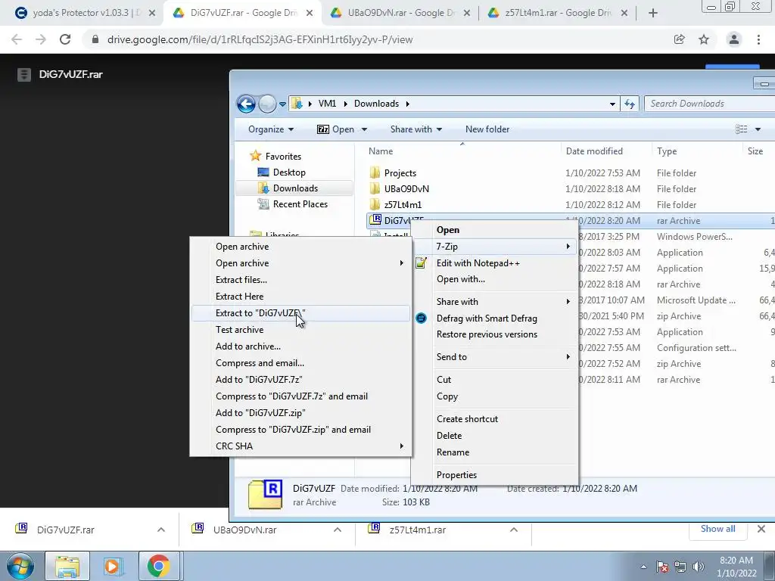Open the Chrome profile avatar icon

point(734,39)
